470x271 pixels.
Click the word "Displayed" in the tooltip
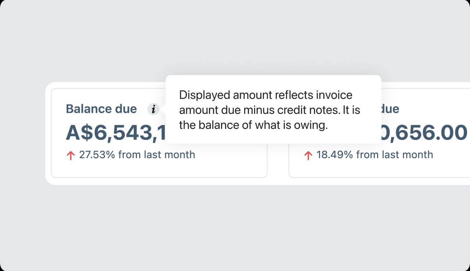pos(205,95)
